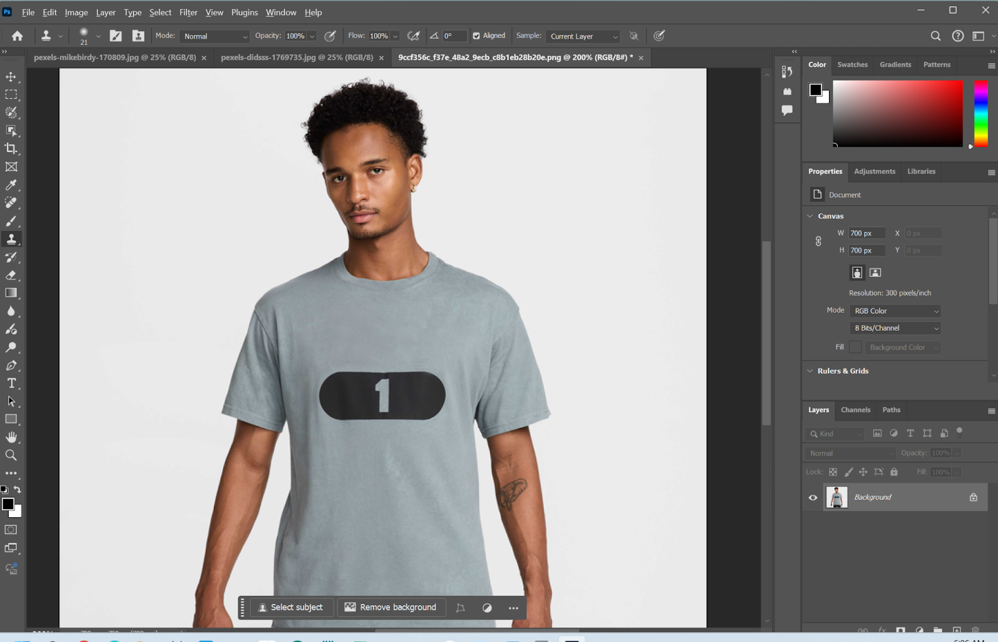998x642 pixels.
Task: Set canvas orientation to portrait
Action: (x=857, y=273)
